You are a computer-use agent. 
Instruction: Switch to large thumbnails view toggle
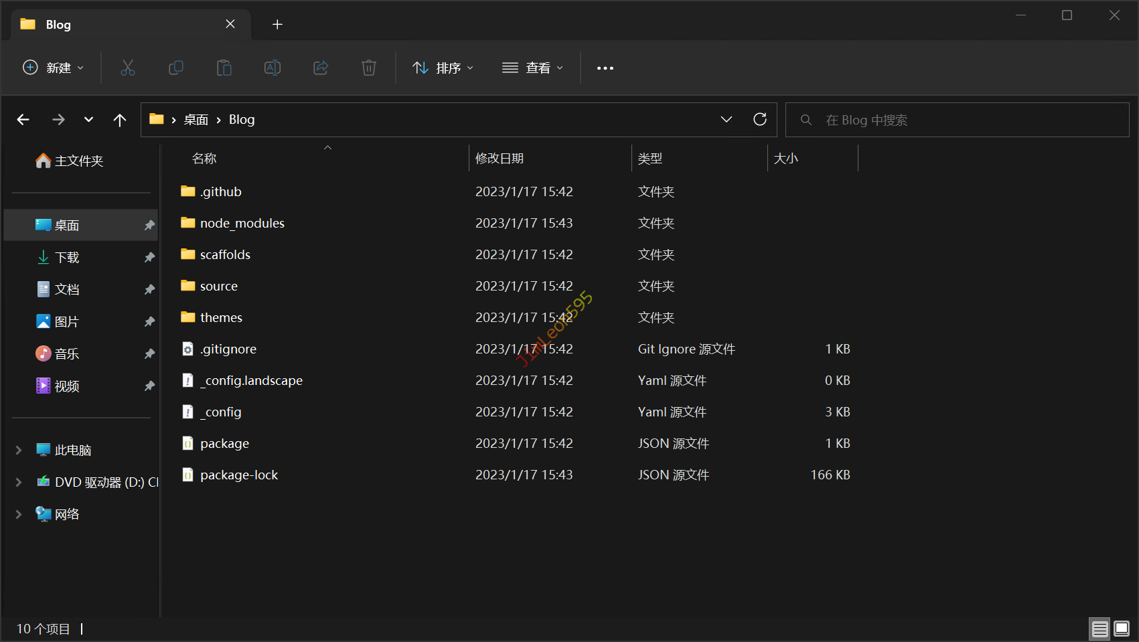tap(1122, 629)
